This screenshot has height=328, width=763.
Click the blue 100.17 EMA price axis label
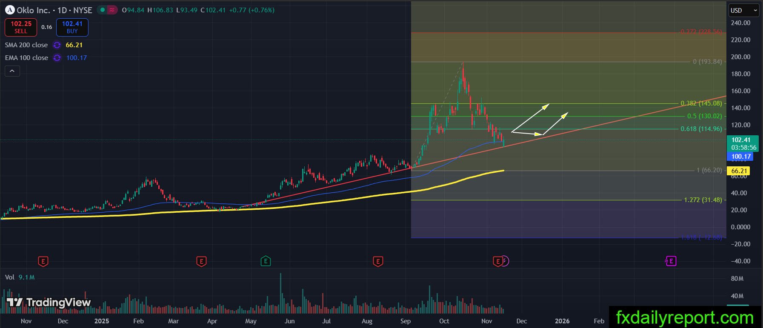point(740,157)
